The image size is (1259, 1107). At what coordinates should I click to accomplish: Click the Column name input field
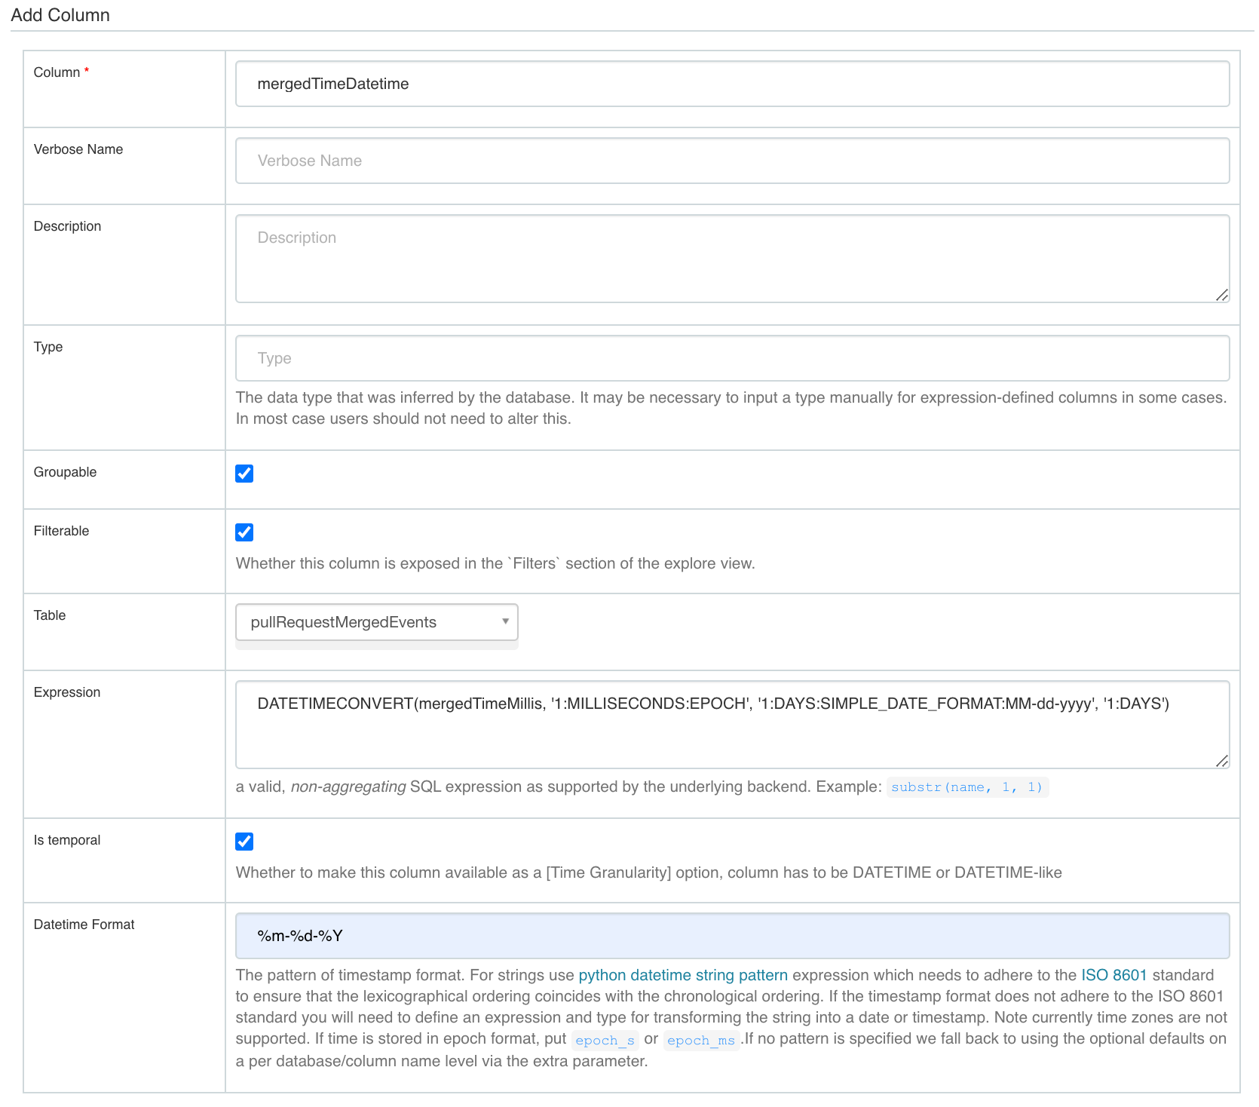[x=731, y=84]
